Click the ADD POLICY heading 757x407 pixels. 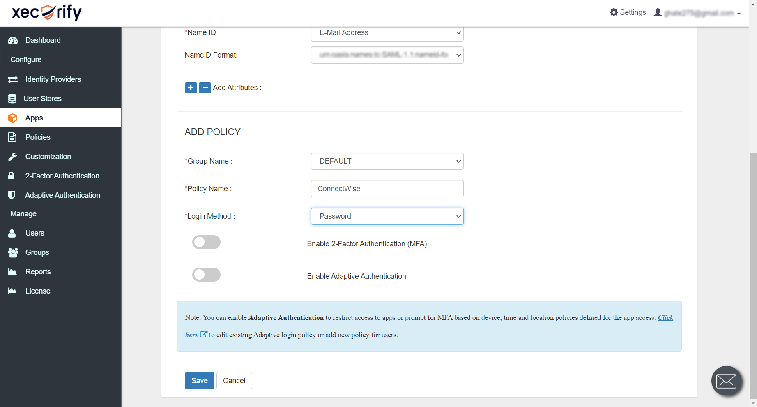pos(213,132)
